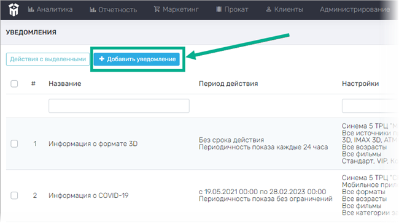
Task: Open the Администрирование menu
Action: [x=355, y=9]
